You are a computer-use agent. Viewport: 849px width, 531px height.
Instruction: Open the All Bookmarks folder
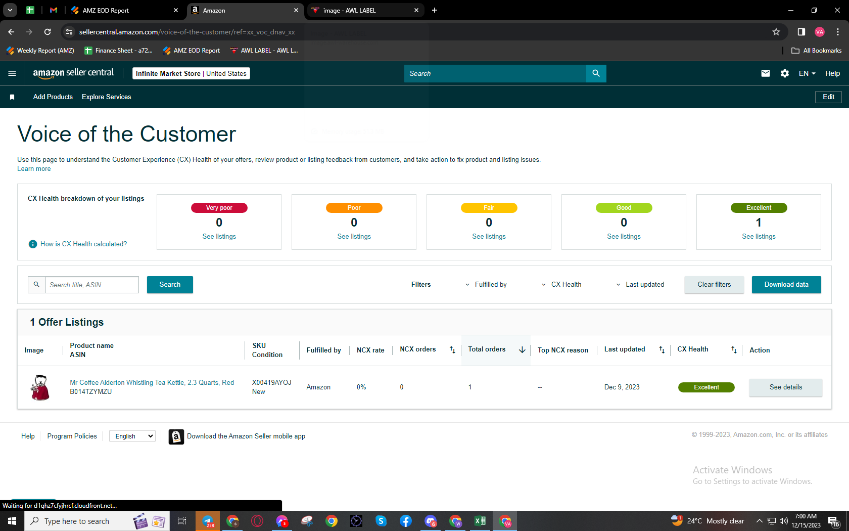coord(816,51)
